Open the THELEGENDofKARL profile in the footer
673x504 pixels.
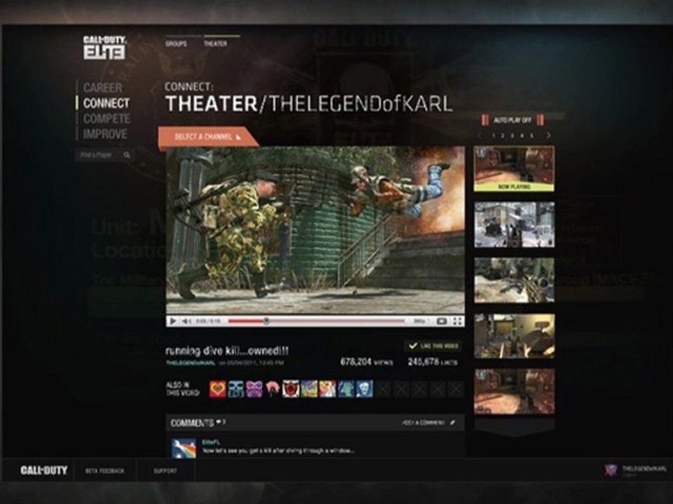point(644,469)
